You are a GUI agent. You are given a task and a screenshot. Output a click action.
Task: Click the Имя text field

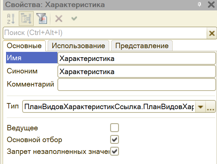coord(136,58)
